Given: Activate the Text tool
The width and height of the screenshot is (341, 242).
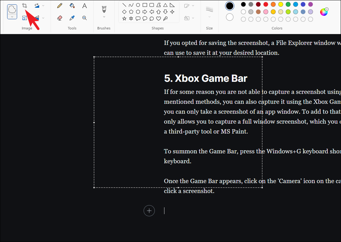Looking at the screenshot, I should tap(85, 6).
